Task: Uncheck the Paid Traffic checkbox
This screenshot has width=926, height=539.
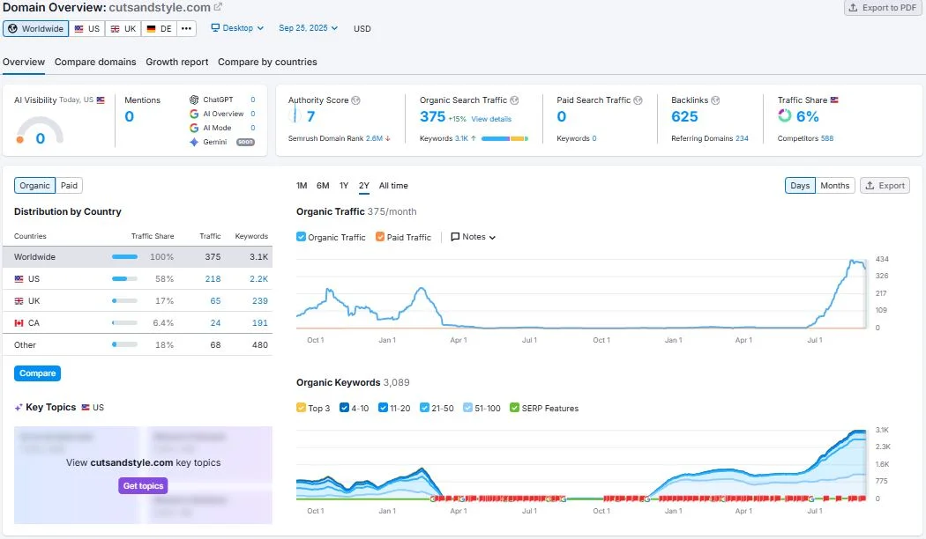Action: point(380,237)
